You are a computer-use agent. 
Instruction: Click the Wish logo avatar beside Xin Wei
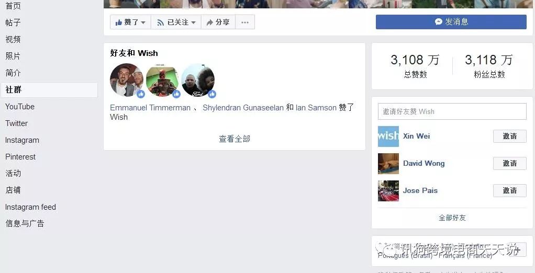pos(388,136)
